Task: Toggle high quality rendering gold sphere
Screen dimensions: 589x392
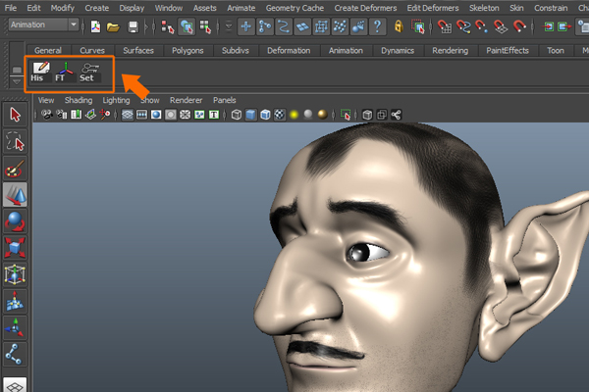Action: 322,115
